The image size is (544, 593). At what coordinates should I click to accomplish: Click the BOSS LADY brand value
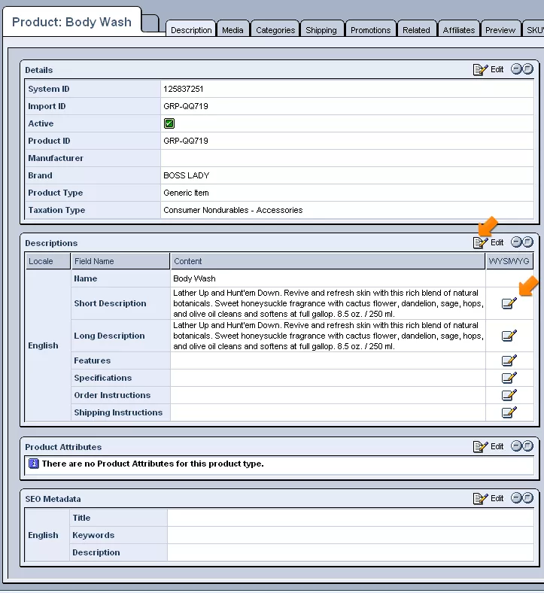click(187, 175)
